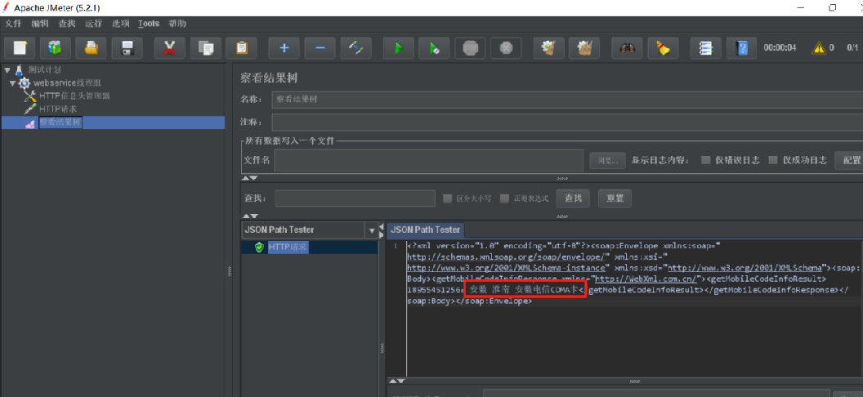Screen dimensions: 863x397
Task: Click the New test plan icon
Action: tap(20, 48)
